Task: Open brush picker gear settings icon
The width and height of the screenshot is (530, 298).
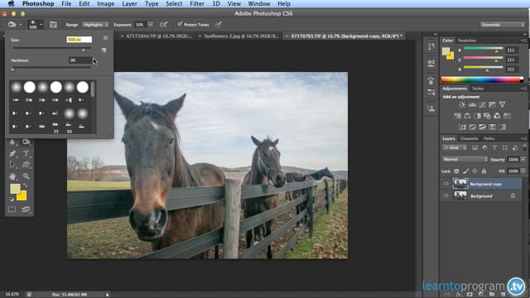Action: pyautogui.click(x=105, y=38)
